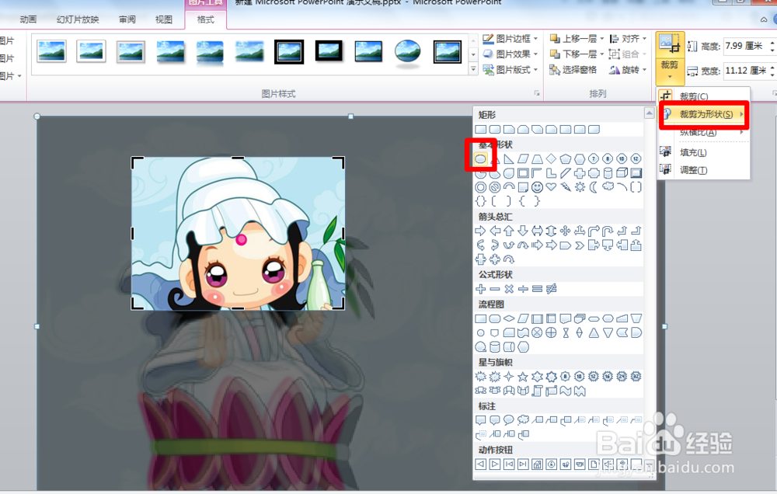Screen dimensions: 777x494
Task: Open the 下移一层 dropdown arrow
Action: (x=602, y=54)
